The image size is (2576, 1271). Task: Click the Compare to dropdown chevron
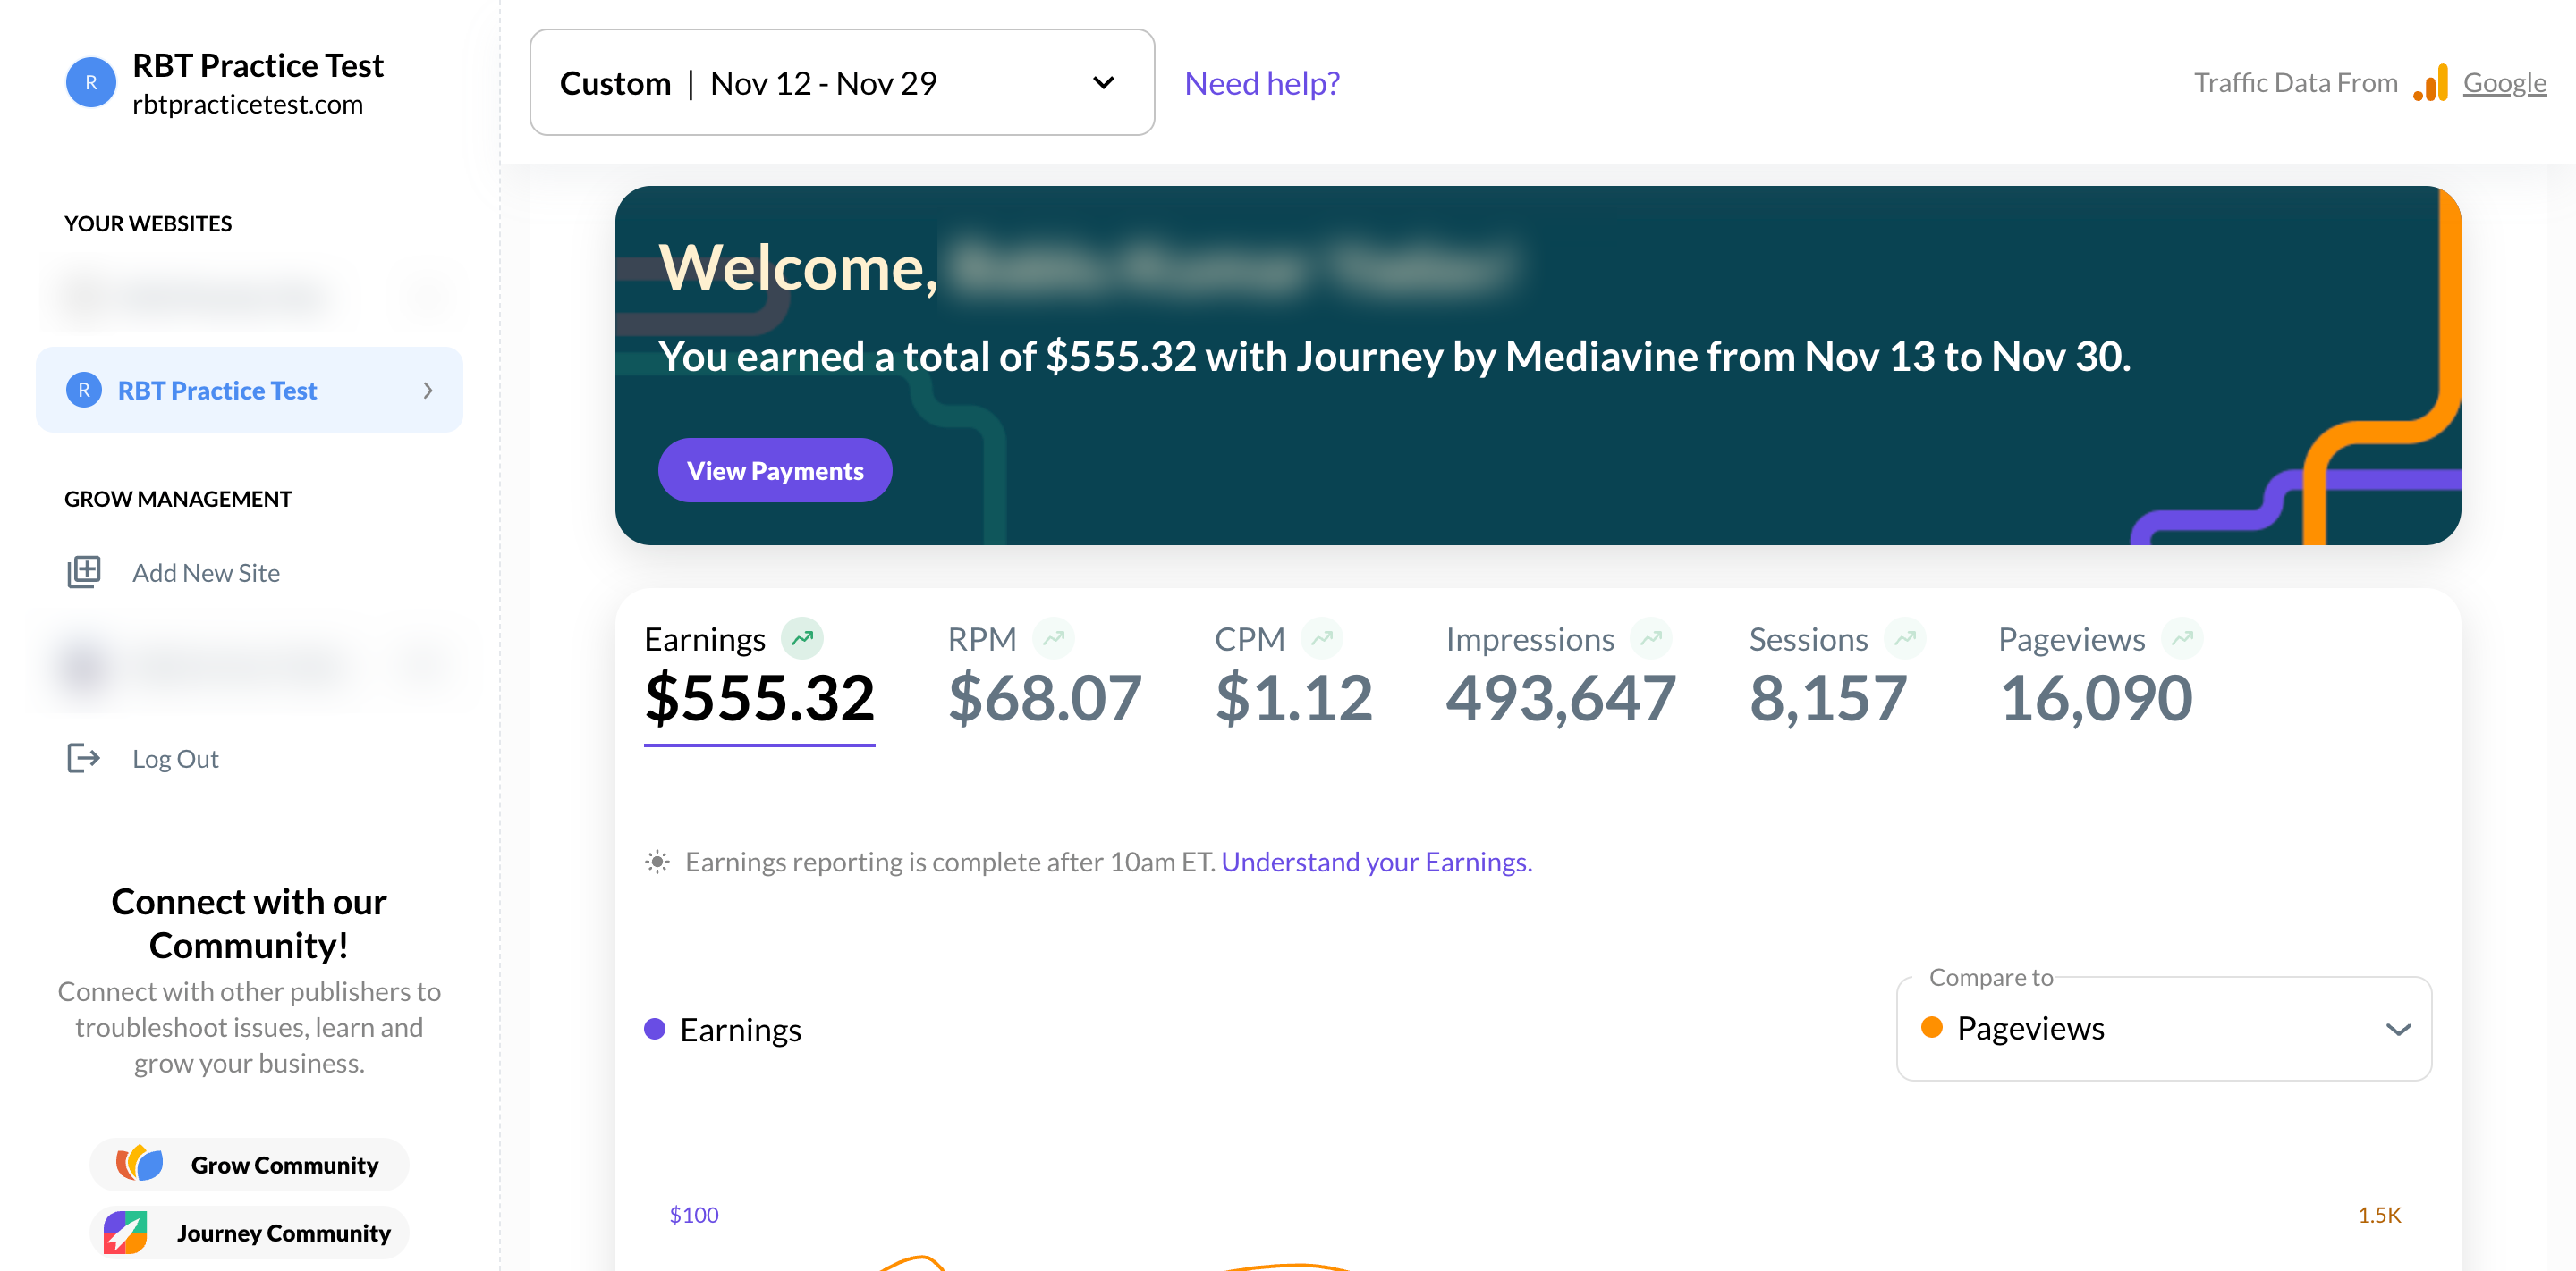tap(2398, 1029)
